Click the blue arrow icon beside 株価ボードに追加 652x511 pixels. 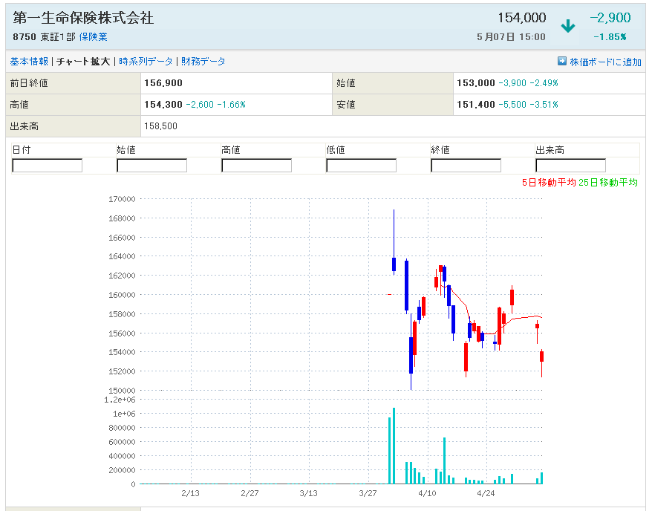tap(561, 61)
